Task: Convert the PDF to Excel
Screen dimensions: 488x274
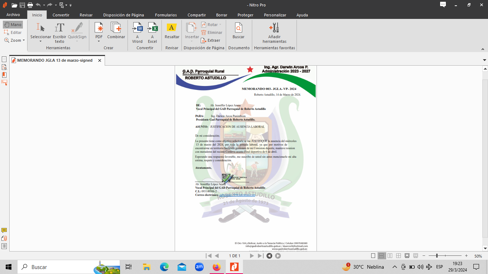Action: 153,32
